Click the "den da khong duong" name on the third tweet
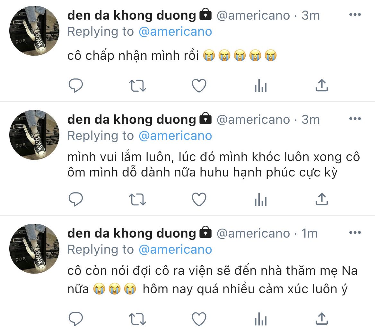The image size is (375, 334). coord(132,233)
